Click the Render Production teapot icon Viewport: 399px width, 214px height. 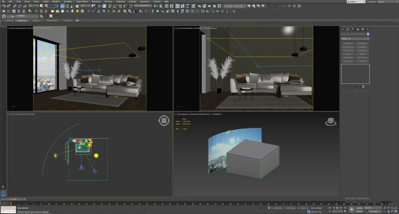(x=209, y=6)
